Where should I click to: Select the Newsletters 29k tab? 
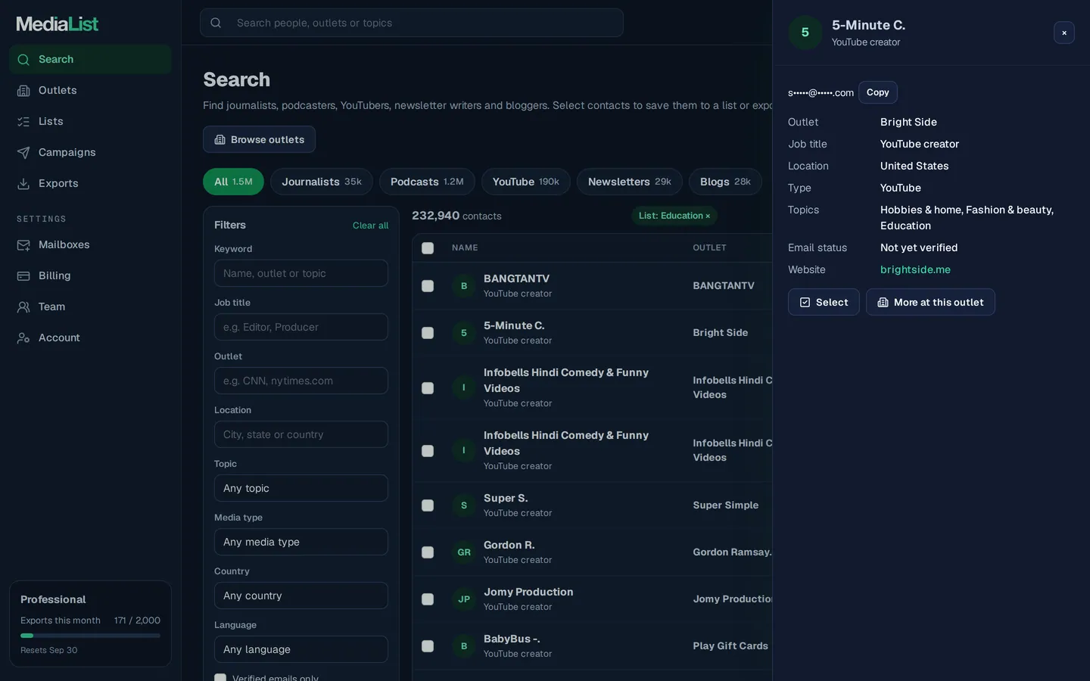coord(630,182)
